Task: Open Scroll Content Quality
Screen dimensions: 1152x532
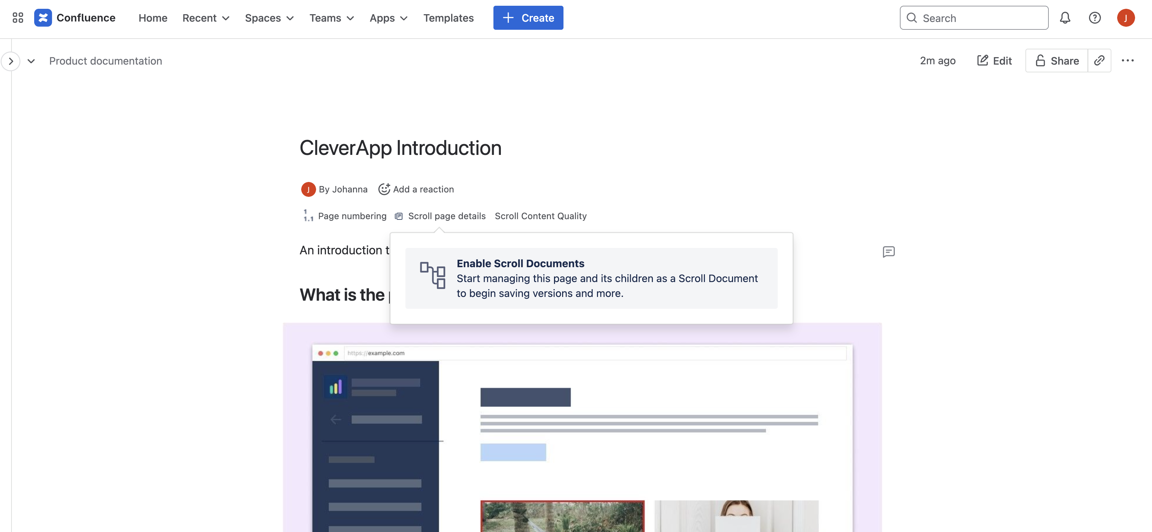Action: [540, 216]
